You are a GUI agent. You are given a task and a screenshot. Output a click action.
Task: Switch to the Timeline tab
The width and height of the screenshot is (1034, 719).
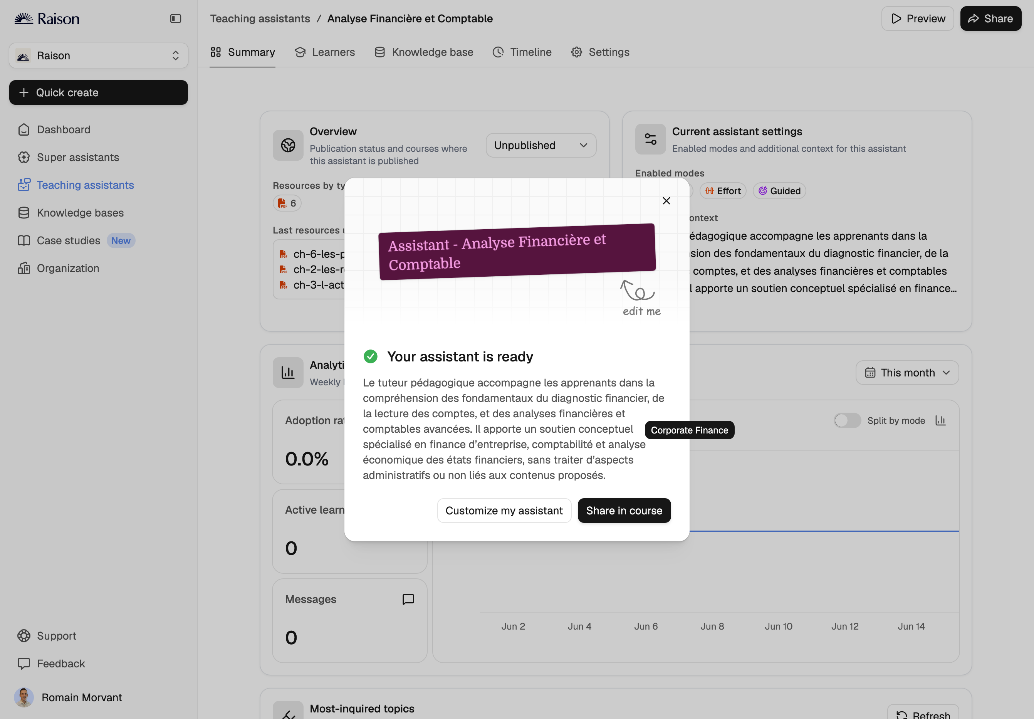[x=522, y=52]
